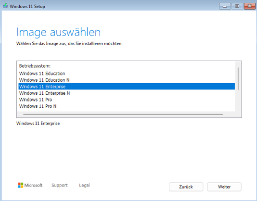Select the highlighted Windows 11 Enterprise row
The height and width of the screenshot is (201, 257).
click(x=127, y=87)
